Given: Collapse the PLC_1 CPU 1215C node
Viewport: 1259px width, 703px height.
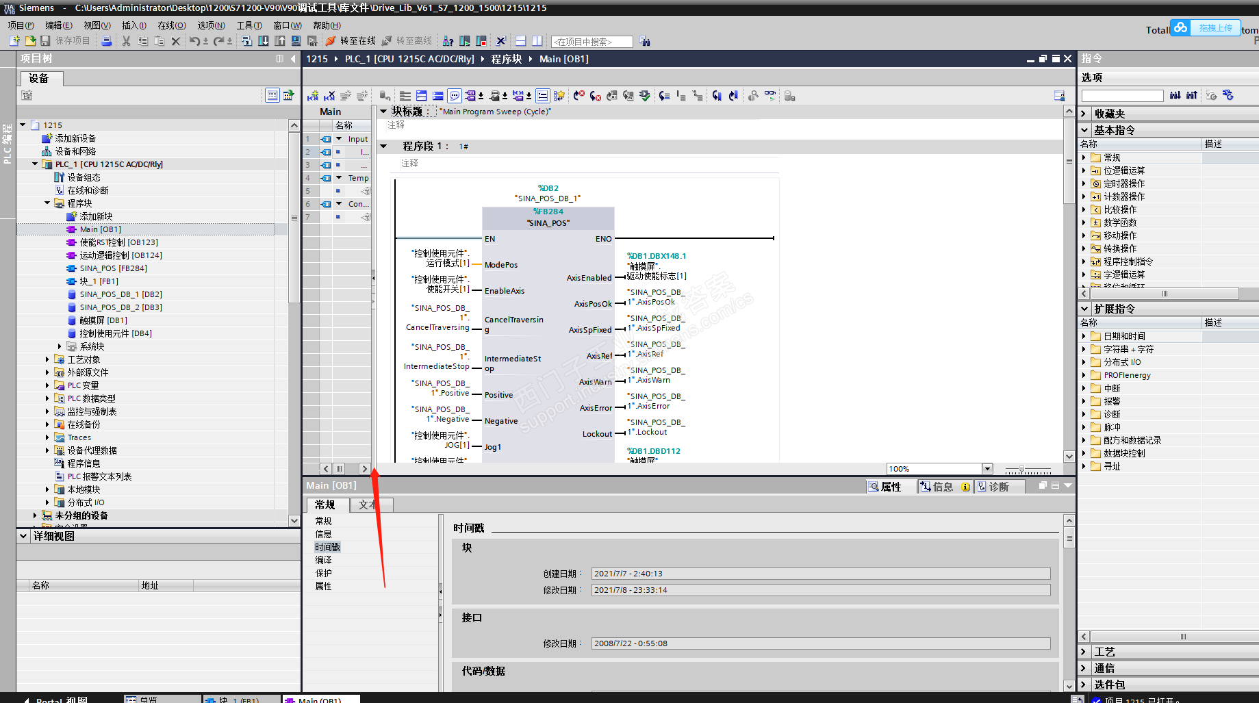Looking at the screenshot, I should (35, 164).
